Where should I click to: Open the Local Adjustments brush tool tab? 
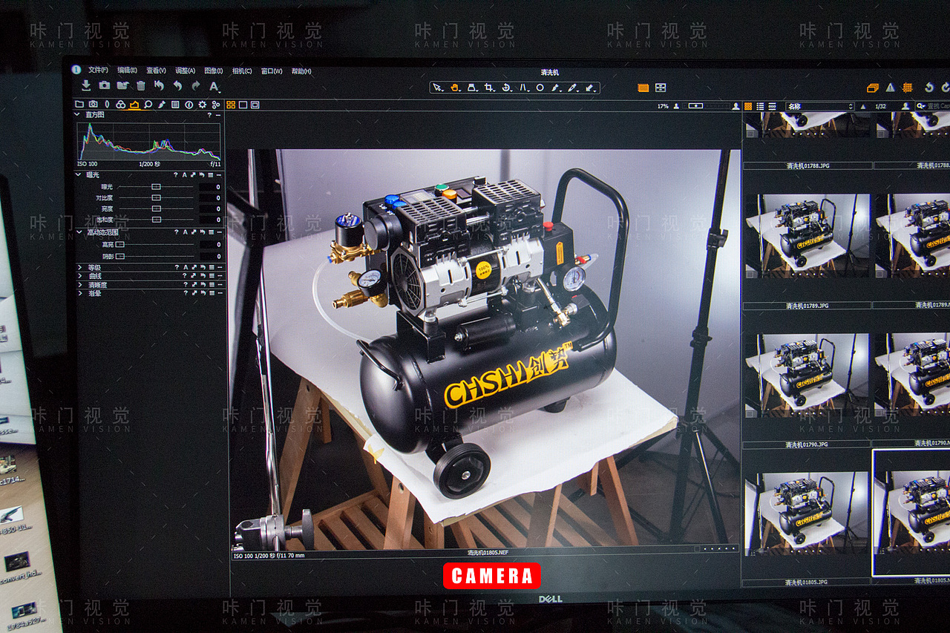pyautogui.click(x=162, y=105)
